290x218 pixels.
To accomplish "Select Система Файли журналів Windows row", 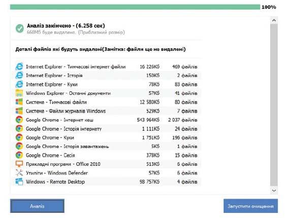I will [108, 111].
